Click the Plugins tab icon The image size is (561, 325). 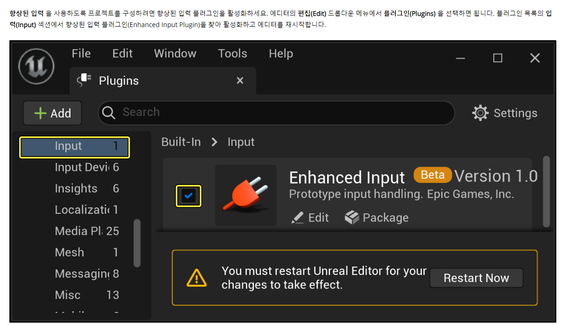[84, 80]
